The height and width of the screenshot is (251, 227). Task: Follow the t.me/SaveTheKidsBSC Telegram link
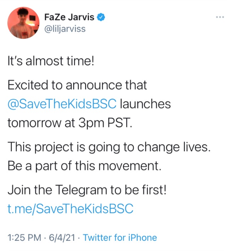[x=70, y=209]
